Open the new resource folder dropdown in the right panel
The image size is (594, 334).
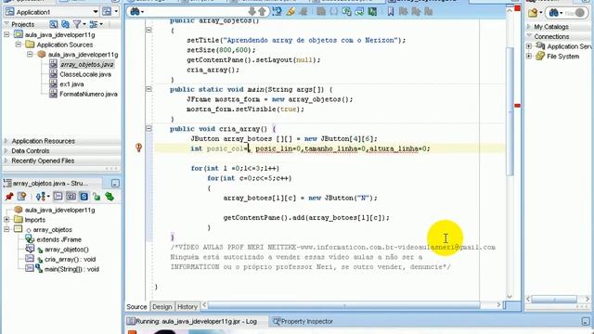(535, 13)
